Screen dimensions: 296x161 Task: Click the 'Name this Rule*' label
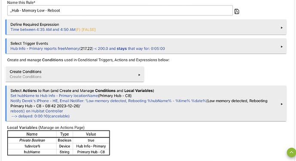coord(21,3)
